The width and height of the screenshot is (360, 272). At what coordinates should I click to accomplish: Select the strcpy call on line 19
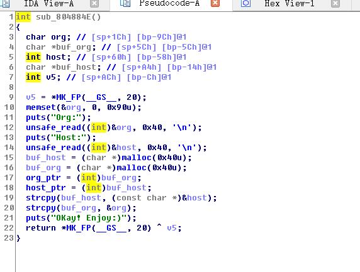(41, 198)
